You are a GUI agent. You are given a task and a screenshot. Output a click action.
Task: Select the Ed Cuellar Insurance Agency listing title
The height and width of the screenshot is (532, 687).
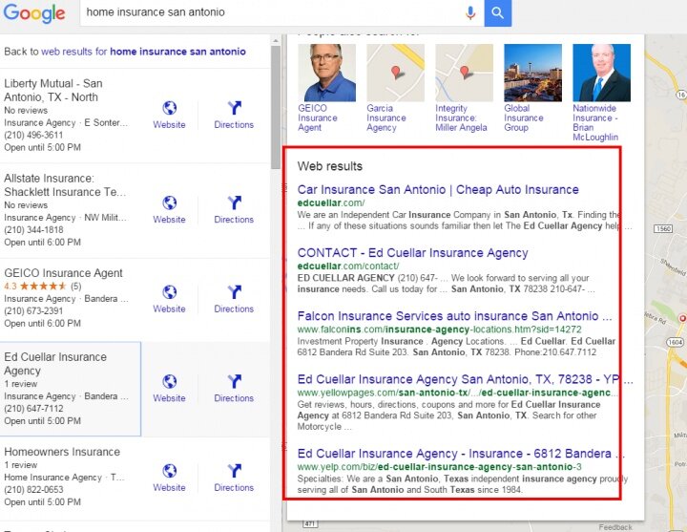[x=55, y=364]
